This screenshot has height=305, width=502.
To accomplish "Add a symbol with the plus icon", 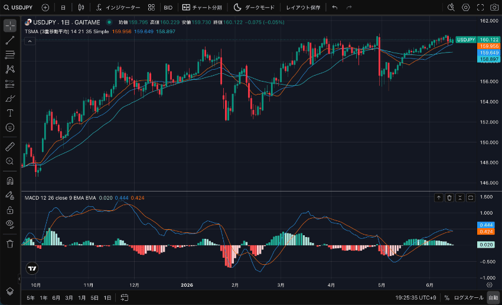I will pyautogui.click(x=45, y=7).
